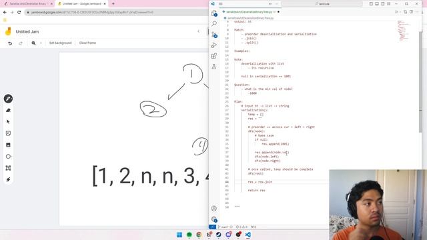The height and width of the screenshot is (240, 427).
Task: Open VS Code Source Control view
Action: click(x=214, y=35)
